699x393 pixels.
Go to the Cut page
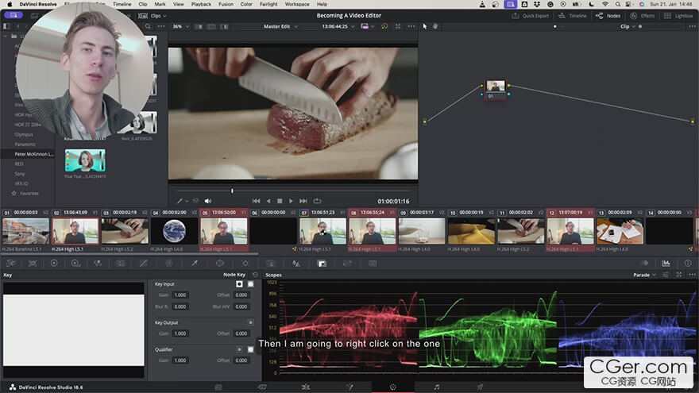(x=262, y=387)
